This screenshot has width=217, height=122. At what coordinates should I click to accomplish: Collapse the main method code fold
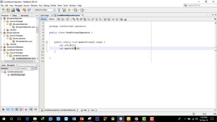pos(47,42)
